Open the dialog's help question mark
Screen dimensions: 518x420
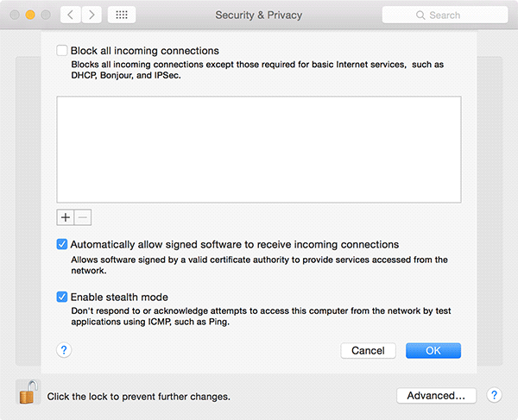coord(64,350)
